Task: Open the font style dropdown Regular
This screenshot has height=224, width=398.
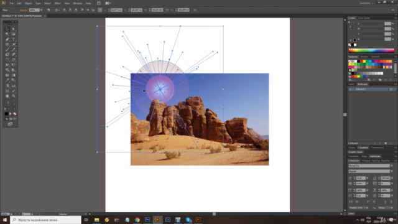Action: click(x=392, y=171)
